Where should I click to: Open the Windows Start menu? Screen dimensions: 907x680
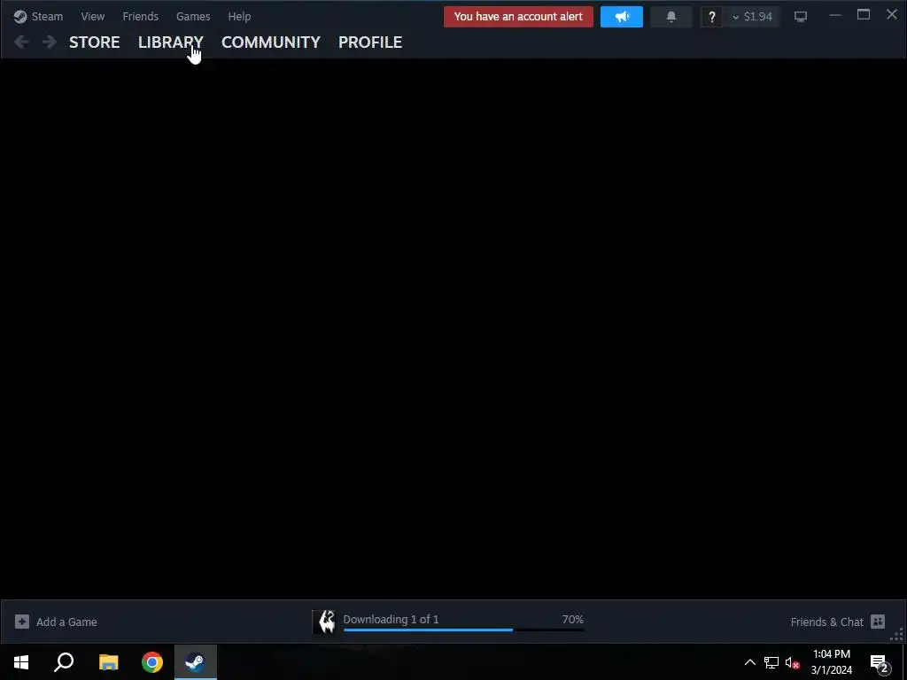tap(21, 662)
